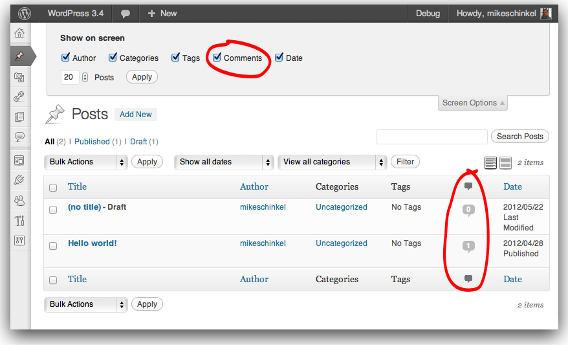568x345 pixels.
Task: Click WordPress 3.4 site name menu
Action: coord(76,14)
